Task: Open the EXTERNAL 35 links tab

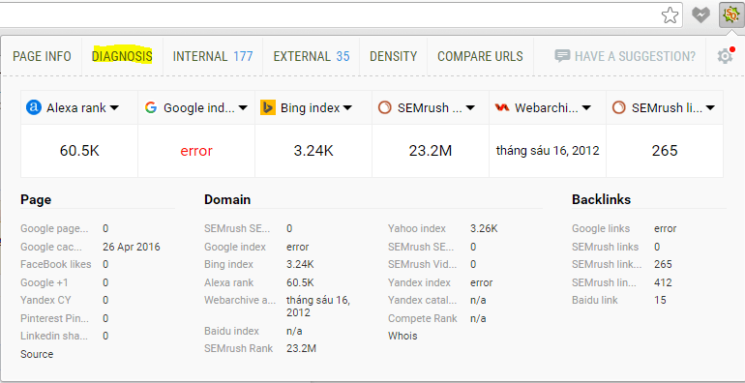Action: coord(312,56)
